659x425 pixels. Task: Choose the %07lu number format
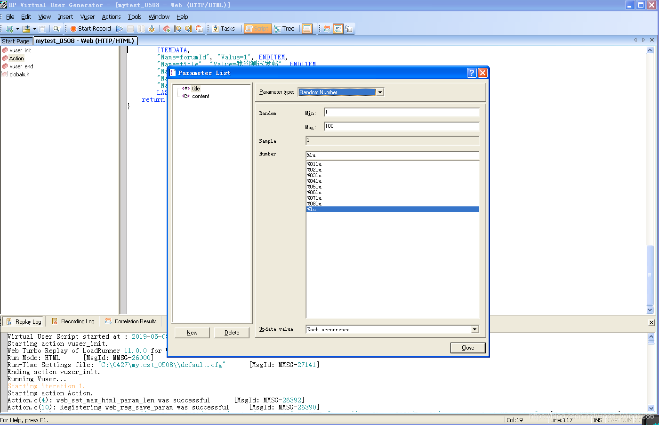[x=393, y=198]
